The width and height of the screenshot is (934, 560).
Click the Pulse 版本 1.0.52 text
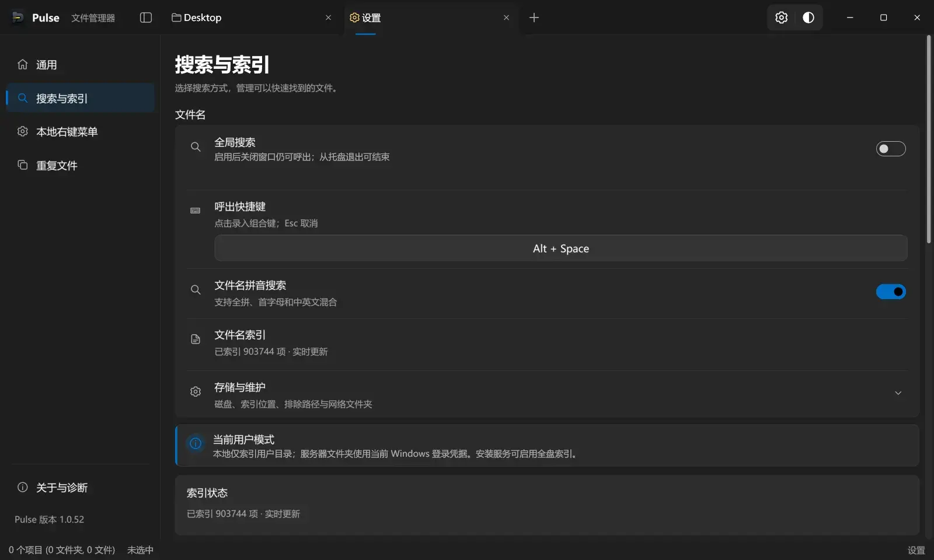50,519
